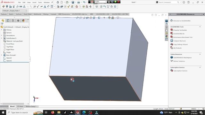Switch to the Evaluate tab
The image size is (205, 115).
click(x=53, y=14)
